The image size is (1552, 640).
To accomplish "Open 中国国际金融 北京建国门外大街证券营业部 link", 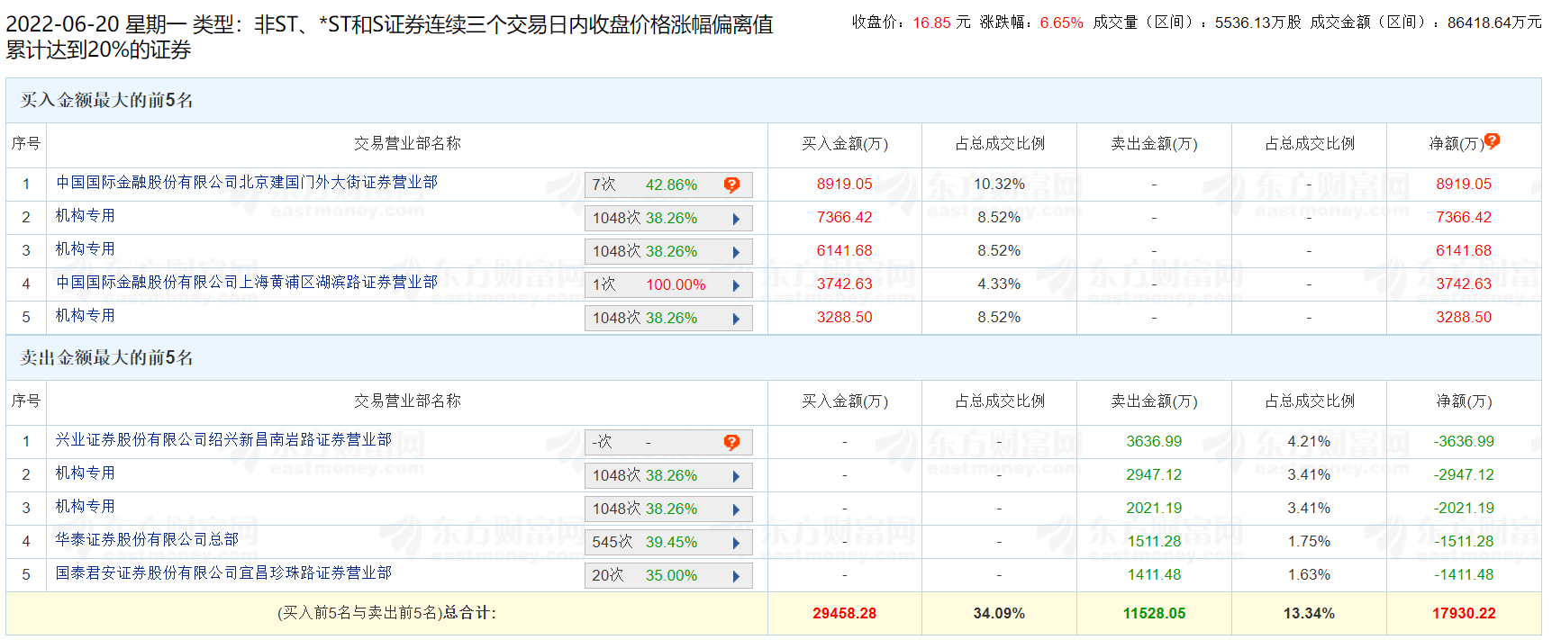I will point(246,183).
